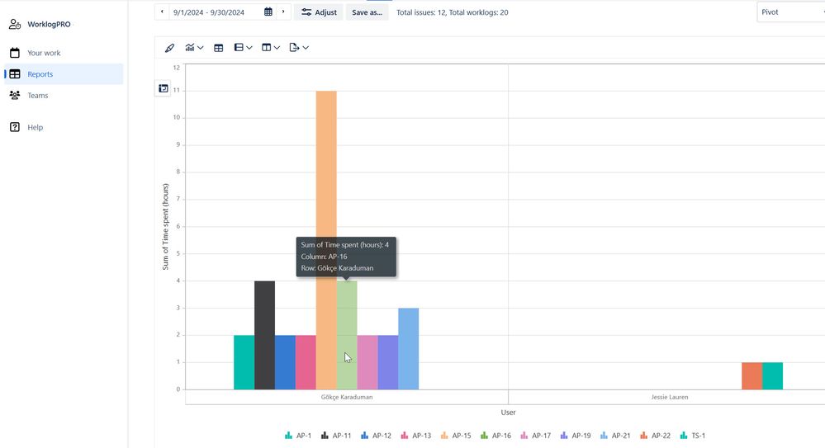Click Jessie Lauren's orange AP-22 bar
Image resolution: width=825 pixels, height=448 pixels.
coord(752,376)
